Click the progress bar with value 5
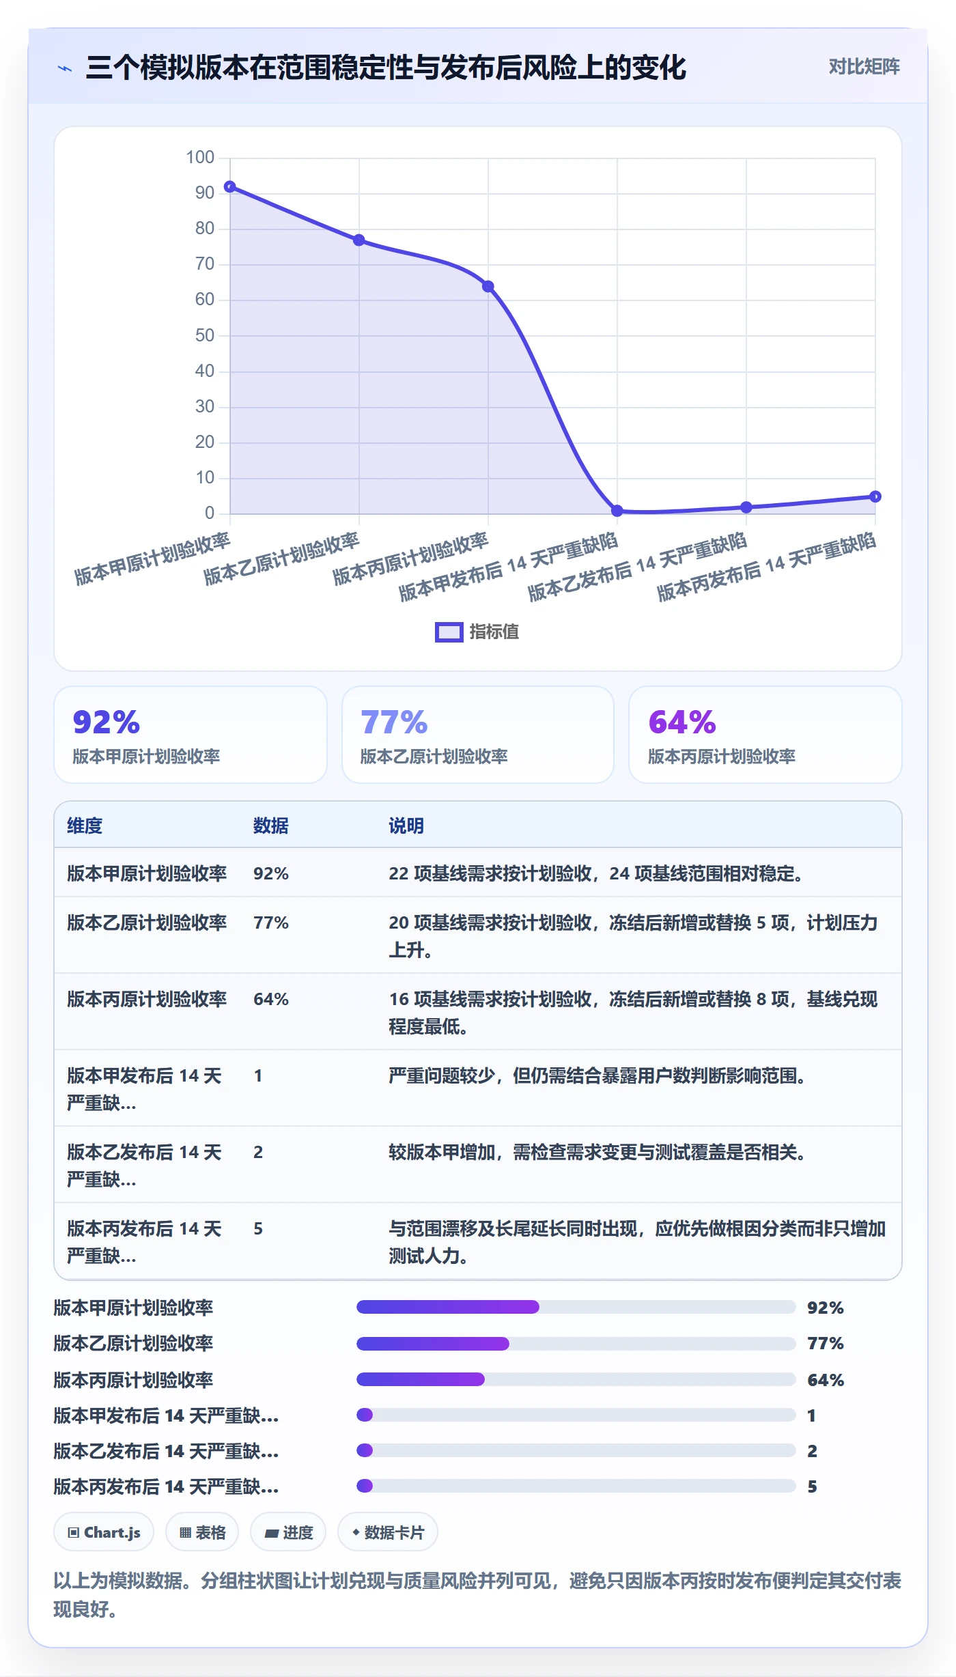 (x=576, y=1486)
